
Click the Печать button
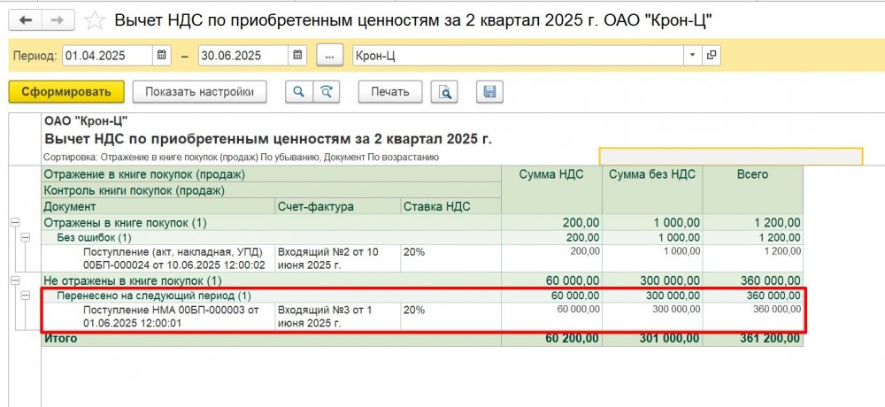tap(389, 92)
